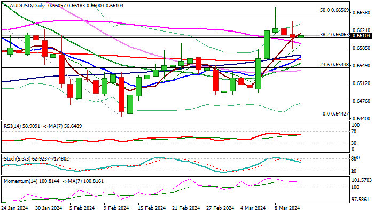Click the AUDUSD,Daily chart title
This screenshot has height=214, width=374.
(27, 6)
